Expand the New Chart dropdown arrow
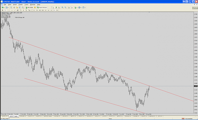198x120 pixels. click(x=4, y=8)
